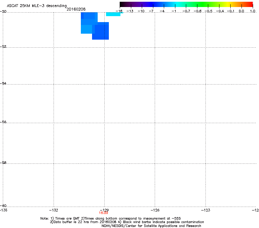
Task: Click the colorbar tick label '-0.1'
Action: 231,11
